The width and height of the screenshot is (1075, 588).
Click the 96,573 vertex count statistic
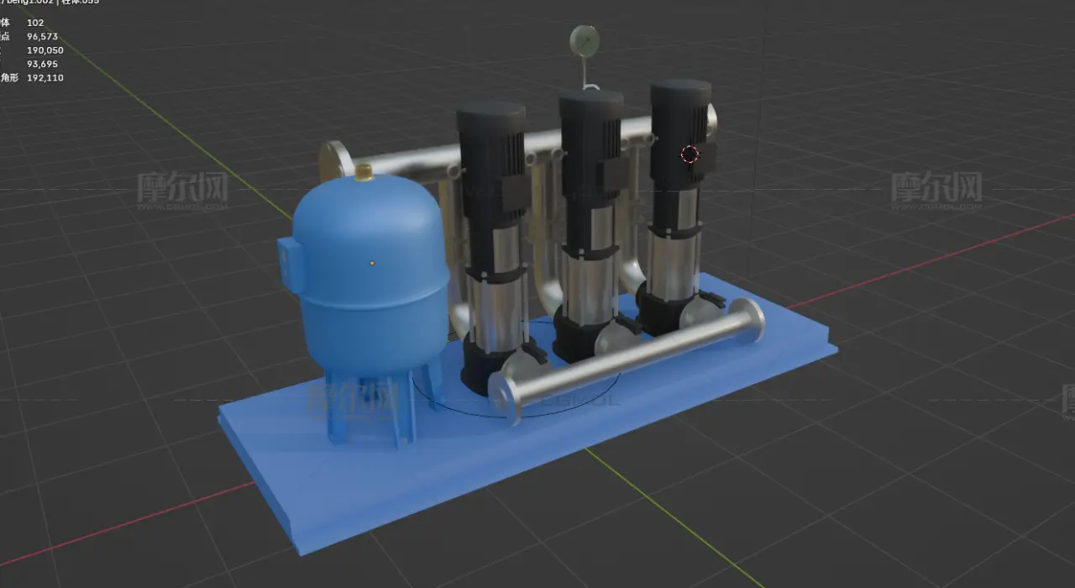(x=45, y=37)
